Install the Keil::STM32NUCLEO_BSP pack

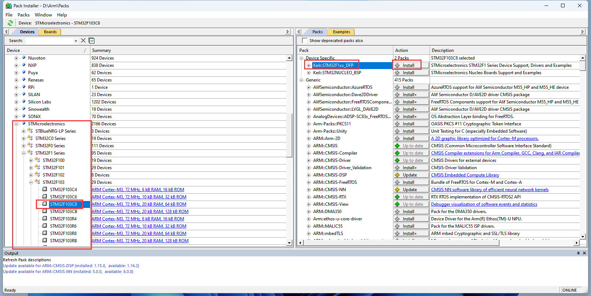pos(411,73)
